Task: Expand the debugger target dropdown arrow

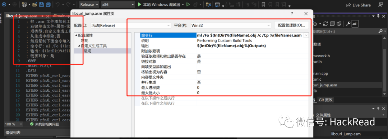Action: pyautogui.click(x=183, y=4)
